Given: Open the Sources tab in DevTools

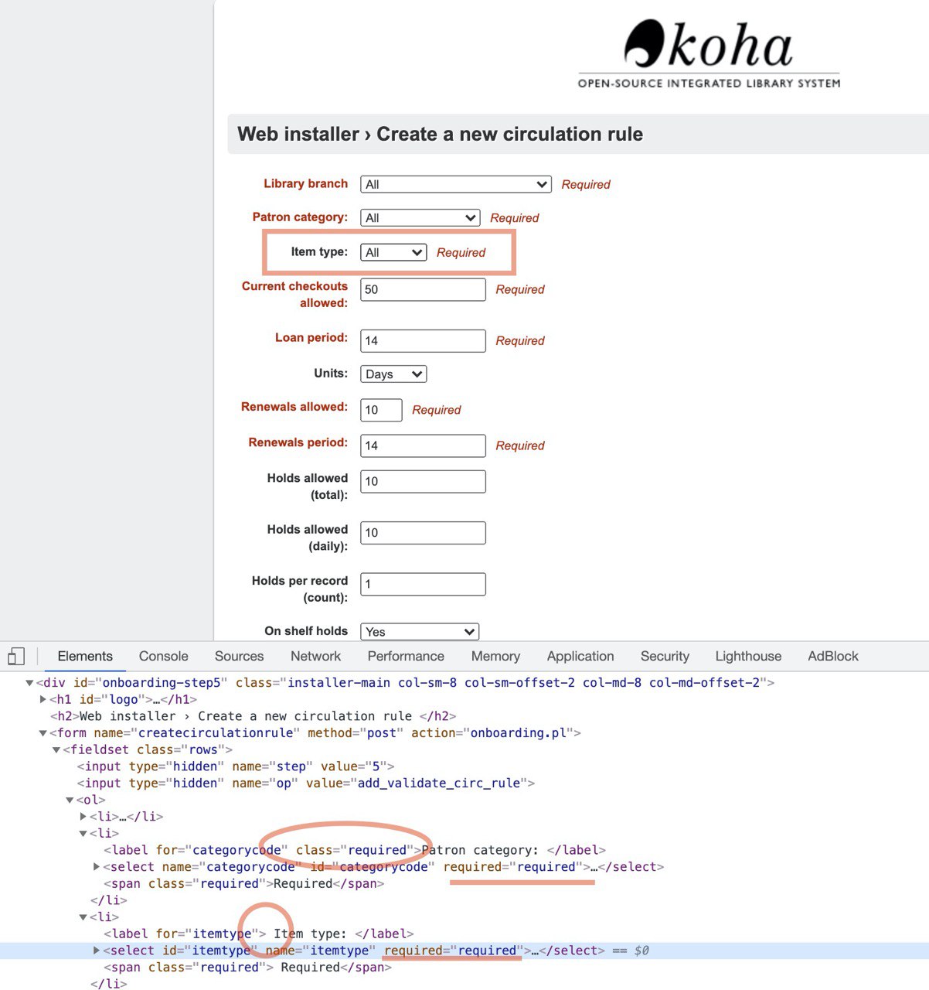Looking at the screenshot, I should (239, 656).
